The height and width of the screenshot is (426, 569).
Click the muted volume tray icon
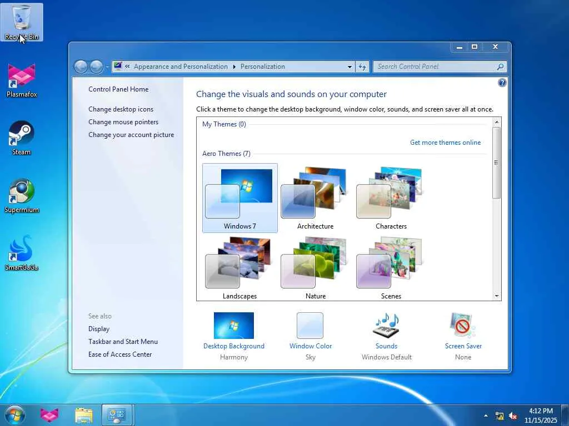tap(513, 416)
